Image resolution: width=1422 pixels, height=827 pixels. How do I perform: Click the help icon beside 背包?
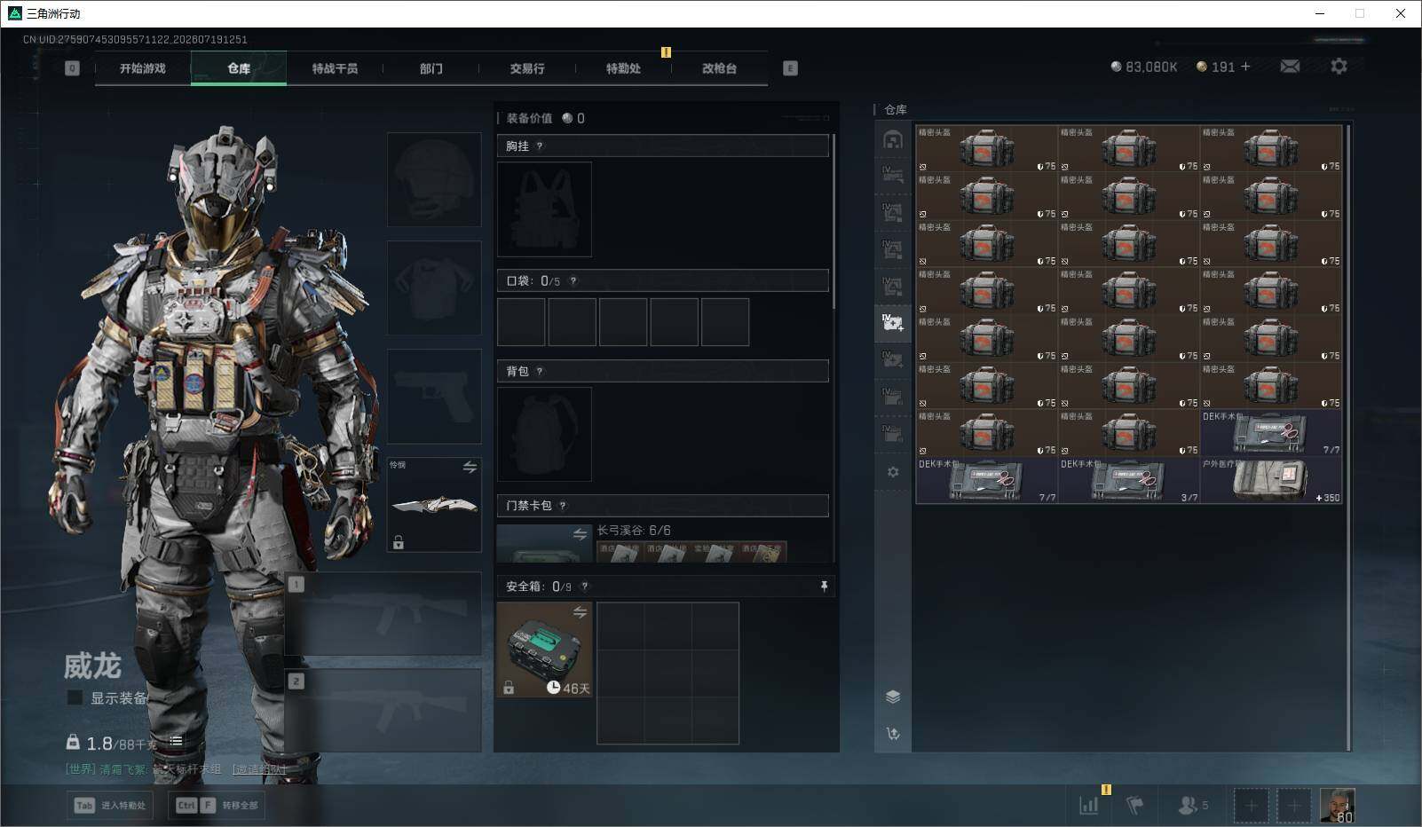(540, 372)
